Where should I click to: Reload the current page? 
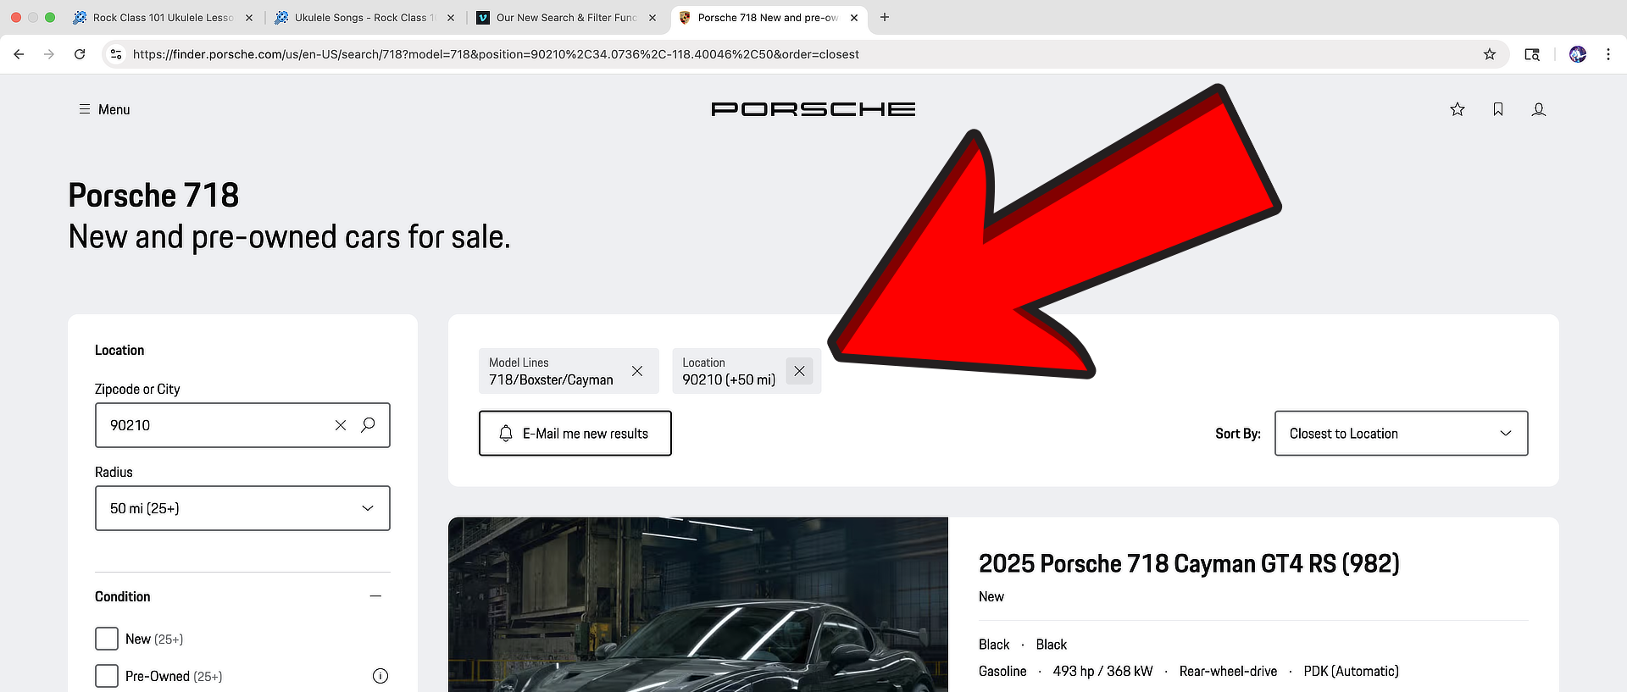[x=80, y=54]
